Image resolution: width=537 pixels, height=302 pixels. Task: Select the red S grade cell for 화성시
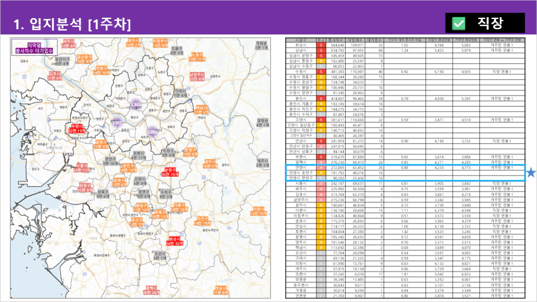pos(321,45)
